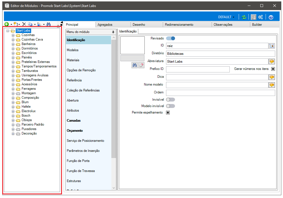Click the speech bubble icon beside Abreviatura
Viewport: 283px width, 198px height.
[272, 62]
